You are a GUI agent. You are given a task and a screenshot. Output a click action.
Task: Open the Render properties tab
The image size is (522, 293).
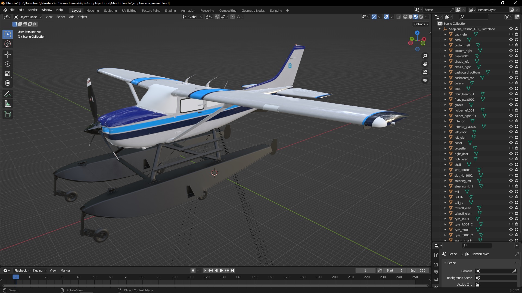click(436, 265)
